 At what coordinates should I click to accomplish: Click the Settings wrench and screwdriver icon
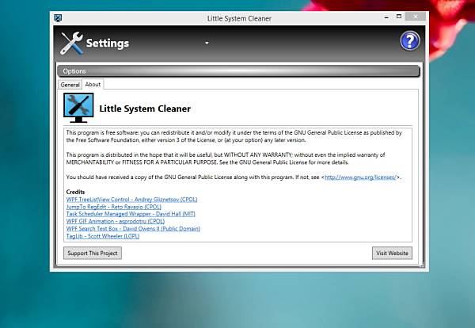[x=71, y=43]
